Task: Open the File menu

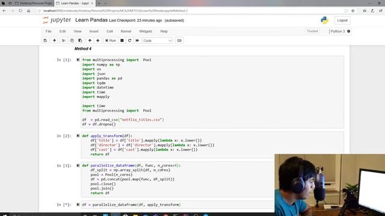Action: [48, 31]
